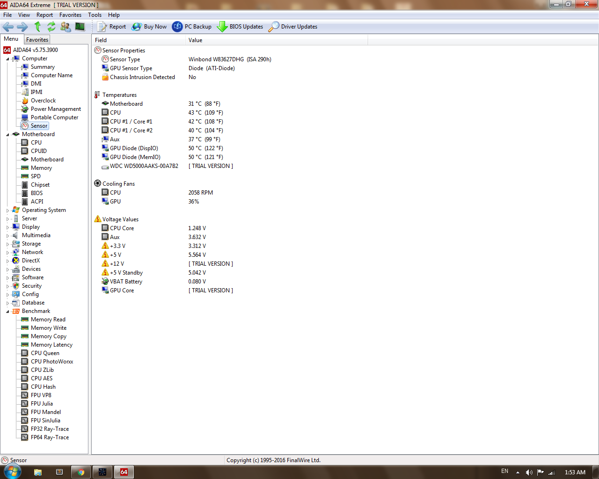Select Database in the tree
The width and height of the screenshot is (599, 479).
pyautogui.click(x=33, y=303)
